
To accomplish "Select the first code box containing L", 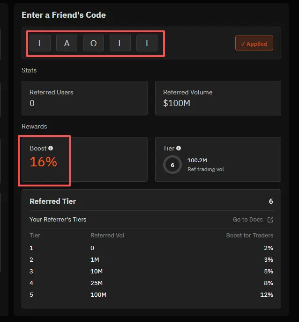I will [x=40, y=43].
